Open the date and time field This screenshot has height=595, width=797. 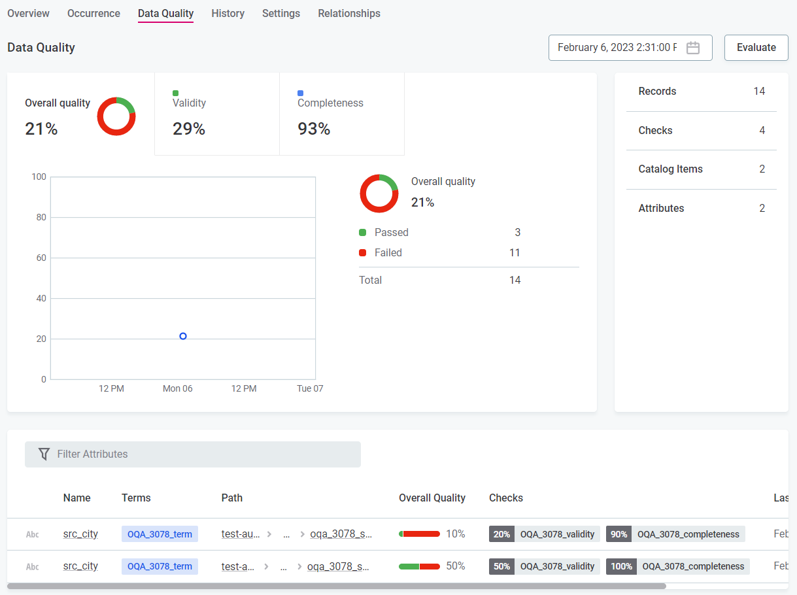click(616, 48)
